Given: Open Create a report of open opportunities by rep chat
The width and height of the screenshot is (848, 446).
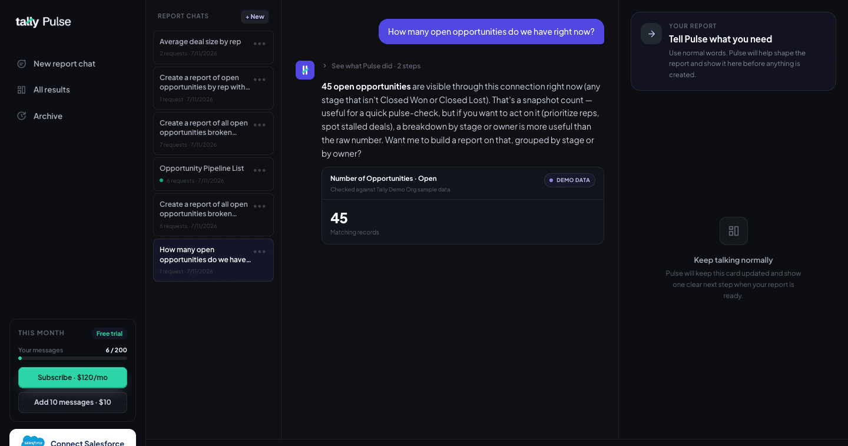Looking at the screenshot, I should coord(213,88).
